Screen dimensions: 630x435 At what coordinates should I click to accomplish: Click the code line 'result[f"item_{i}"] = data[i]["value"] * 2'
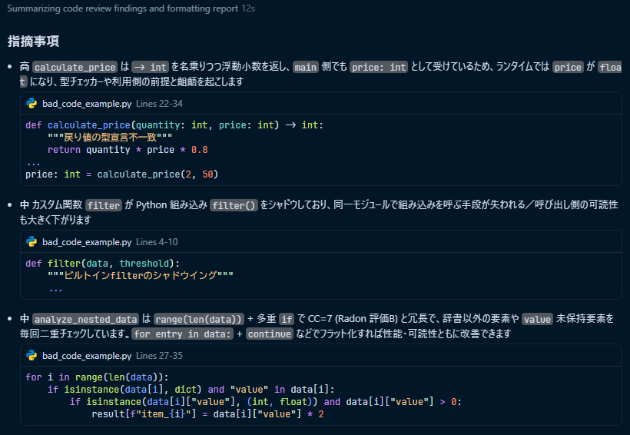[207, 414]
